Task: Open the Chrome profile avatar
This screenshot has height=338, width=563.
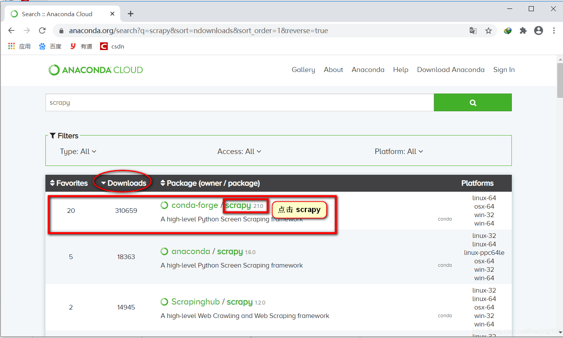Action: click(x=538, y=31)
